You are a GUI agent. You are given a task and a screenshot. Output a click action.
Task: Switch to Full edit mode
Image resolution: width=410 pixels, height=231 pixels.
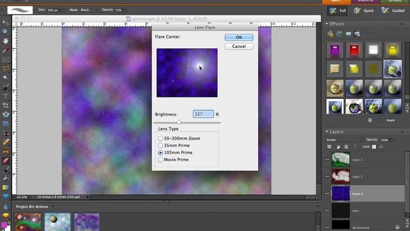(x=338, y=11)
